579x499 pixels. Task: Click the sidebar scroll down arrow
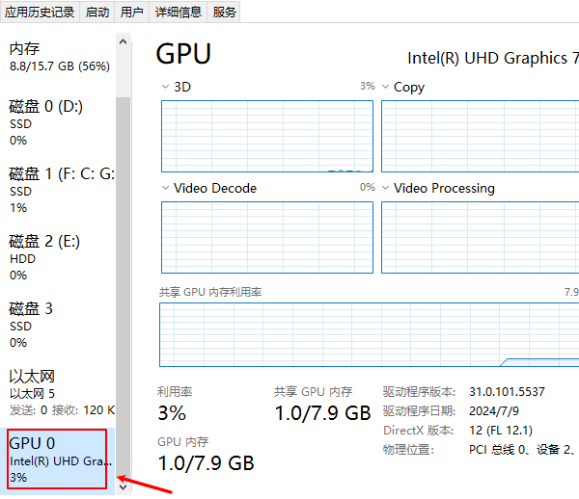(x=123, y=486)
